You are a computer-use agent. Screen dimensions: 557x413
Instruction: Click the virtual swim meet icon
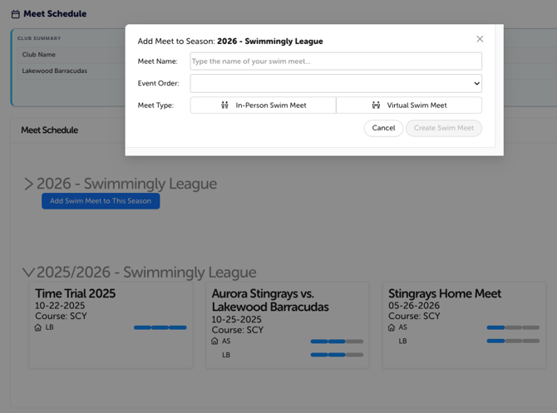tap(376, 106)
